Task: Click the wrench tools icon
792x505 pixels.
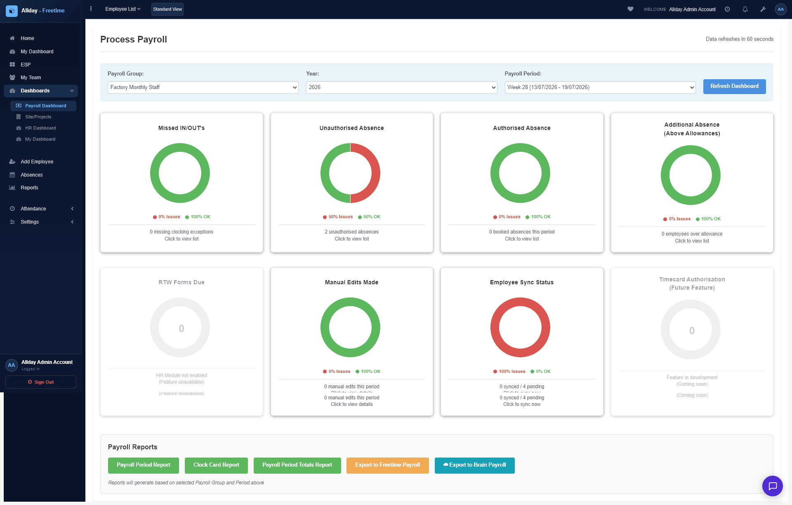Action: [763, 9]
